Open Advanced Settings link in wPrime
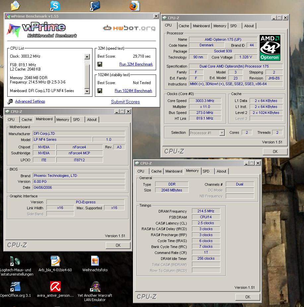Image resolution: width=304 pixels, height=307 pixels. (x=30, y=101)
